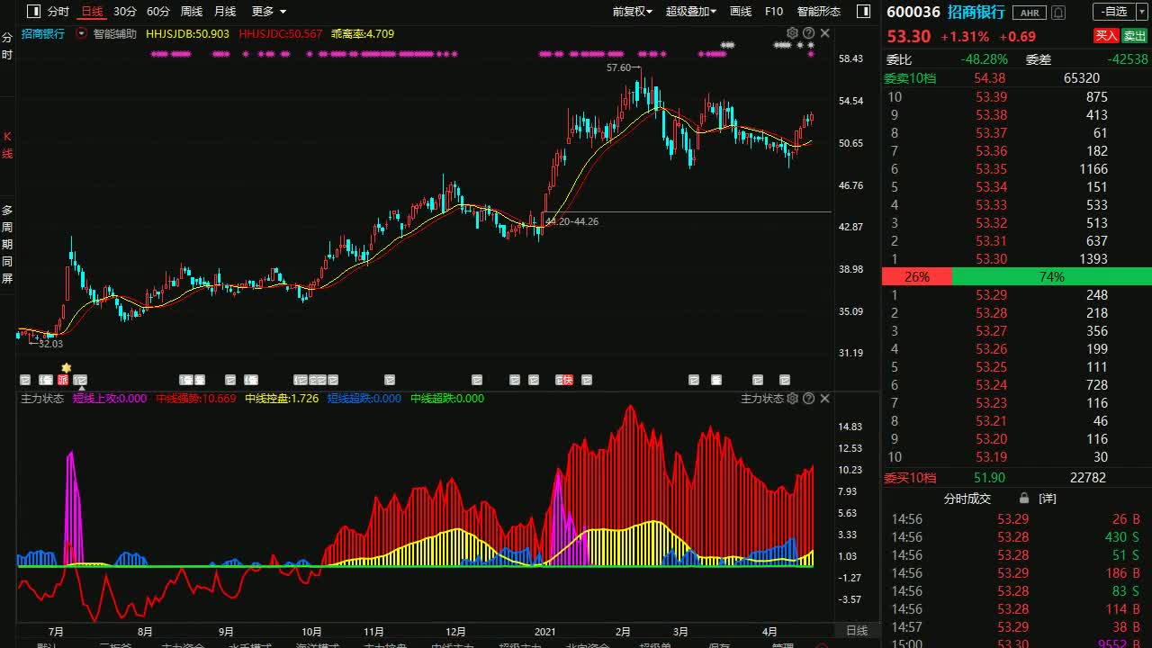The image size is (1152, 648).
Task: Click 短线上攻:0.000 legend
Action: pos(110,398)
